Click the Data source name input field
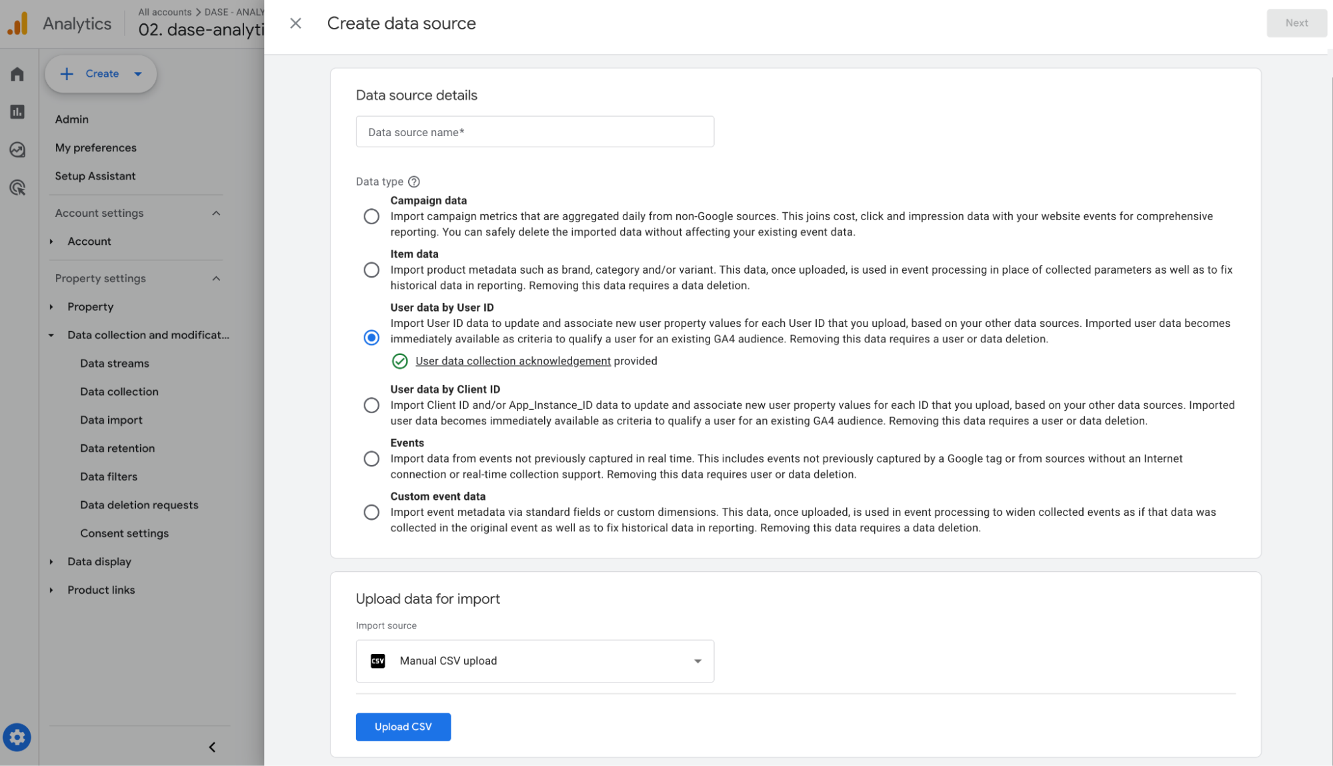This screenshot has height=766, width=1333. tap(534, 131)
